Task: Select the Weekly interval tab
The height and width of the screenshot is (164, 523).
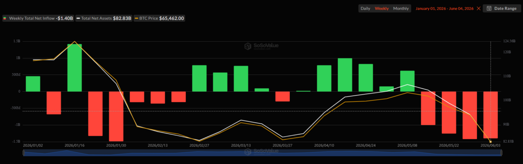Action: 382,8
